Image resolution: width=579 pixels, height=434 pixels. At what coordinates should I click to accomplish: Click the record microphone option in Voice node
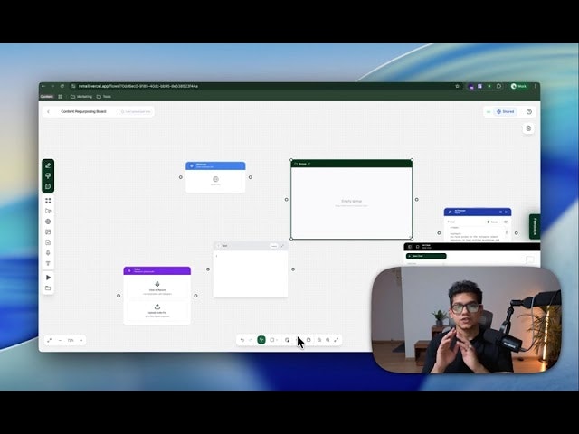click(x=157, y=288)
